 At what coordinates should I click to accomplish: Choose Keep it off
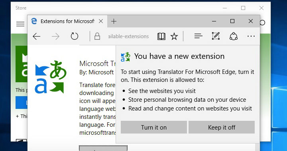222,127
